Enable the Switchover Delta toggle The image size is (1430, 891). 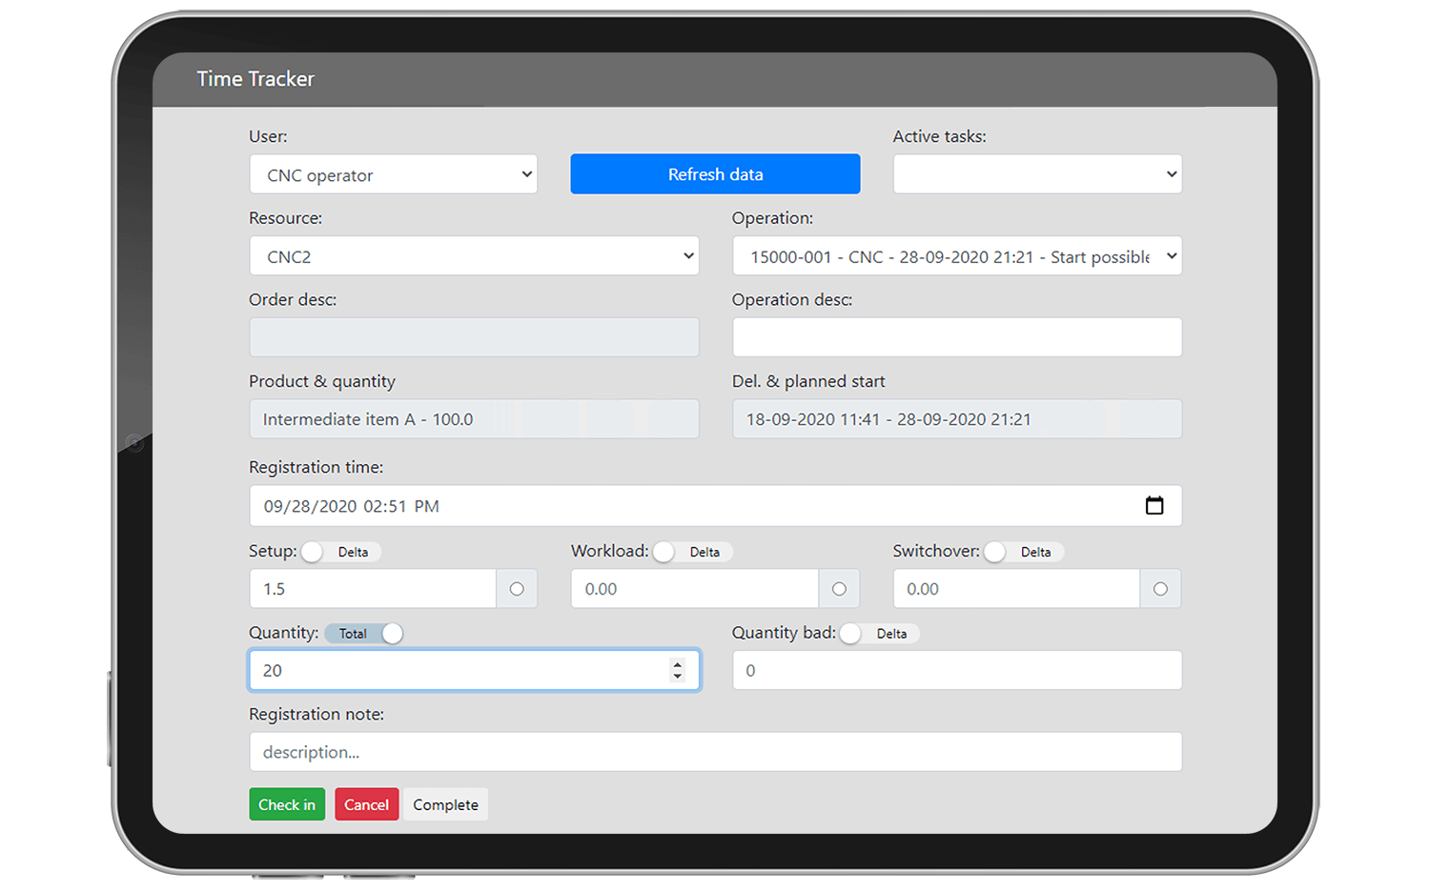993,551
